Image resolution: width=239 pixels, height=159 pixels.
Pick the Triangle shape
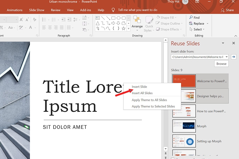tap(98, 23)
